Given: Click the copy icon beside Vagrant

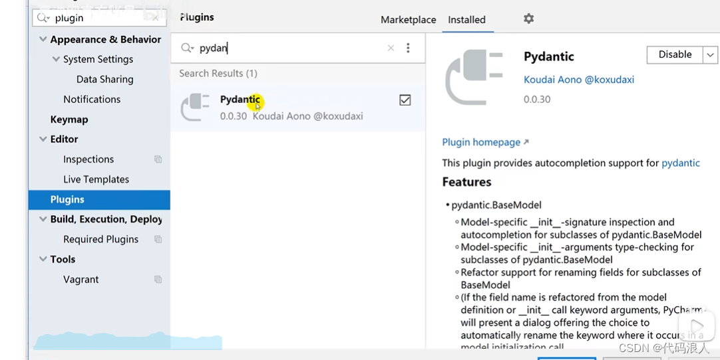Looking at the screenshot, I should (158, 279).
